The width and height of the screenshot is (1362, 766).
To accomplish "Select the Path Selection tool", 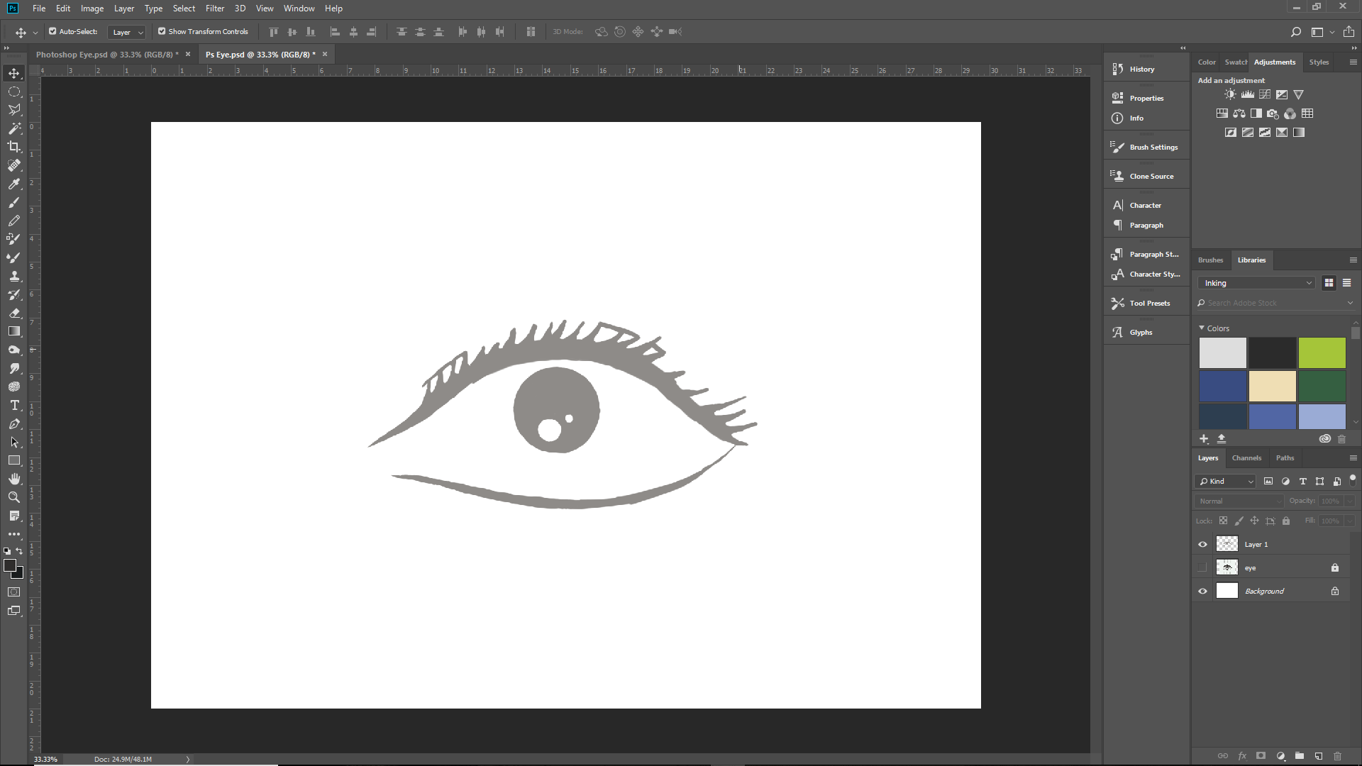I will 14,442.
